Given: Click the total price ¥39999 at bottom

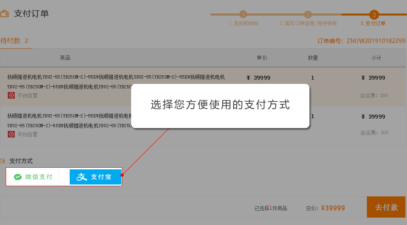Looking at the screenshot, I should click(333, 208).
